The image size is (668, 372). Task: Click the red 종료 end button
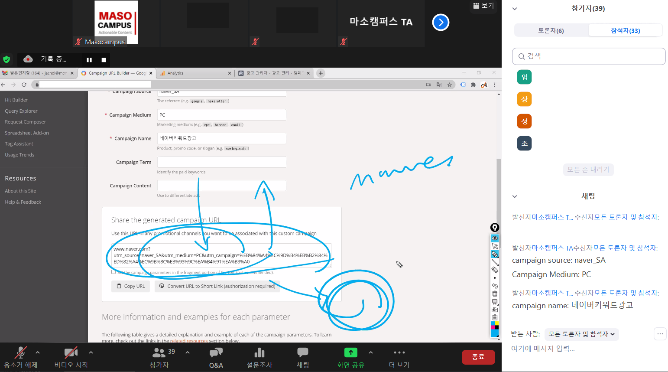[x=478, y=357]
